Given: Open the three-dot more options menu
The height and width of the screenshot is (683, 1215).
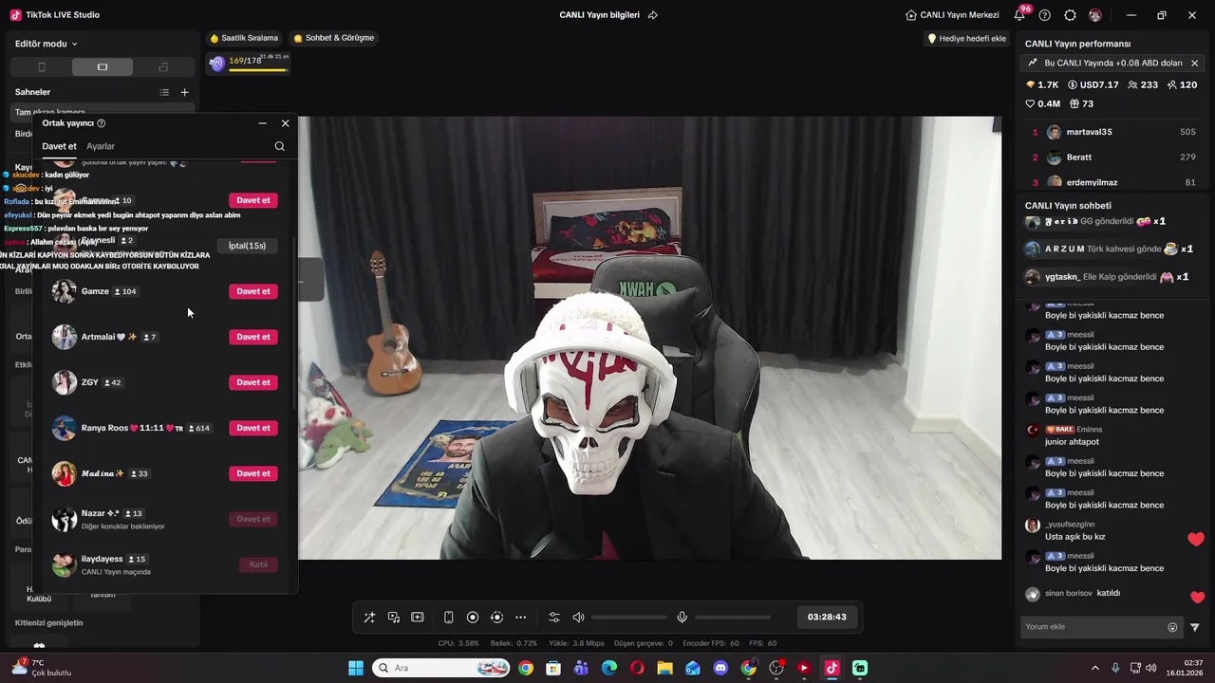Looking at the screenshot, I should [x=520, y=617].
